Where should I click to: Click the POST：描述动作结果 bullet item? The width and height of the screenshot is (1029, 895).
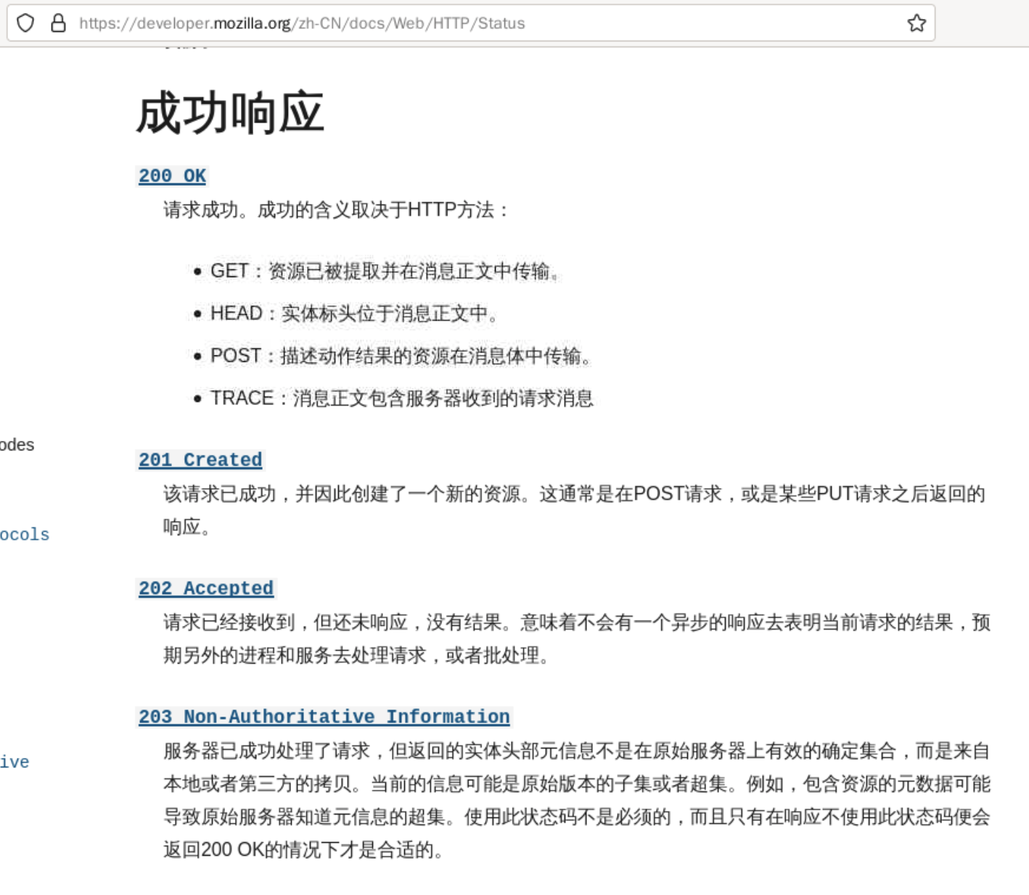(401, 356)
